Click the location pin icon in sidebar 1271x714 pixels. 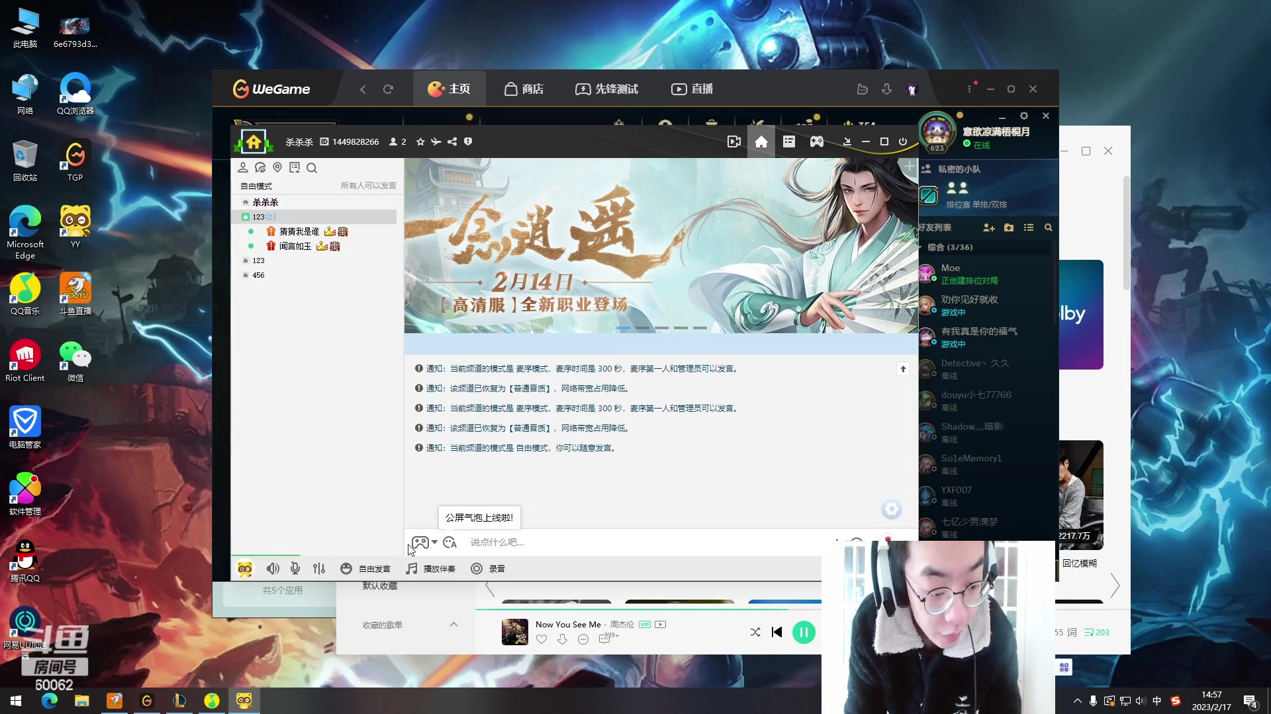click(277, 168)
